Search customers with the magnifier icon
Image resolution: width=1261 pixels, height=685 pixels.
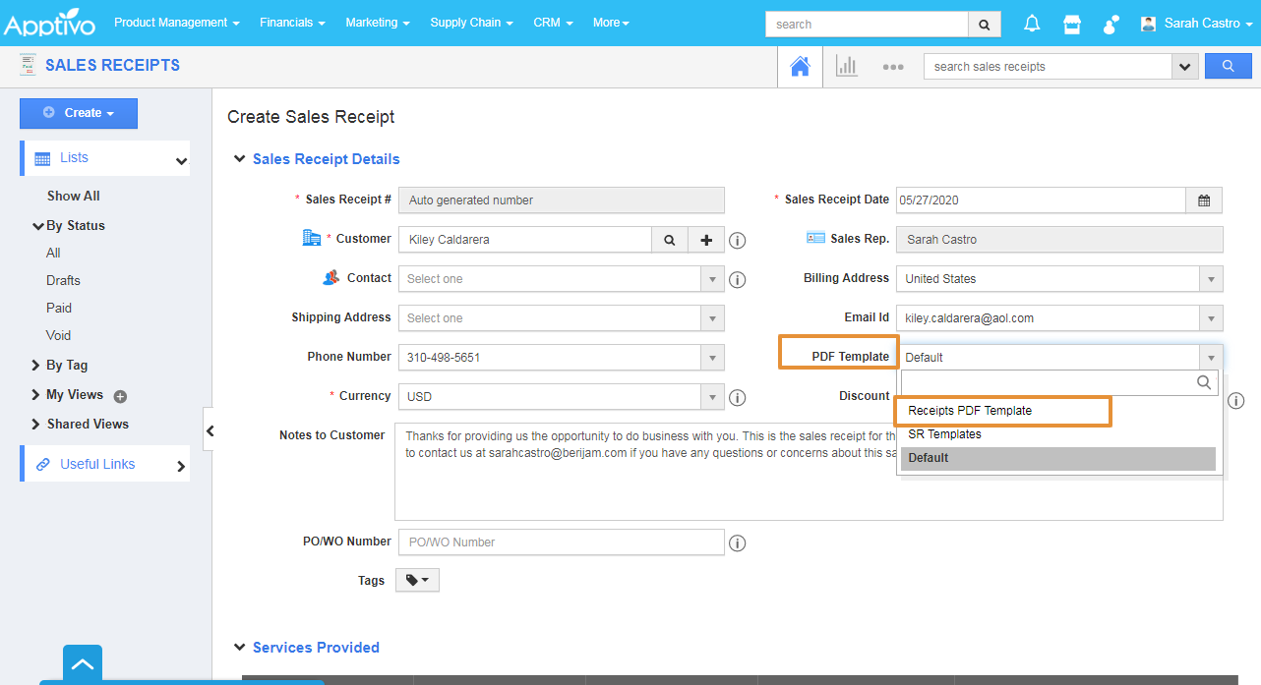(669, 239)
